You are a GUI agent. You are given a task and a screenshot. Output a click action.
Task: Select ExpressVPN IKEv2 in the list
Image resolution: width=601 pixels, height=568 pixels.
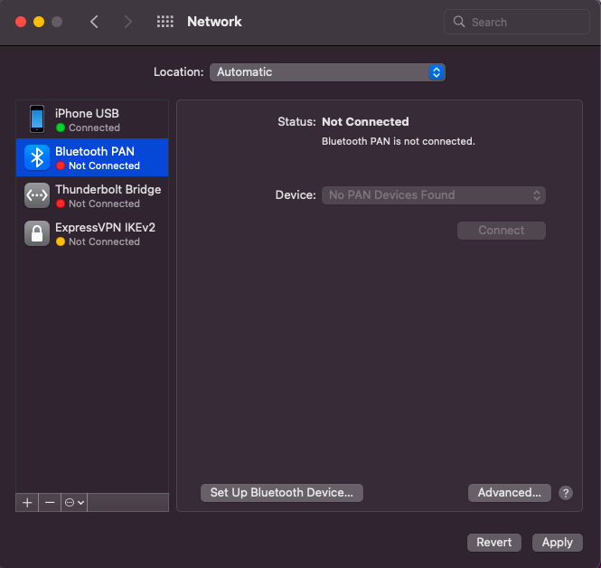pos(92,233)
